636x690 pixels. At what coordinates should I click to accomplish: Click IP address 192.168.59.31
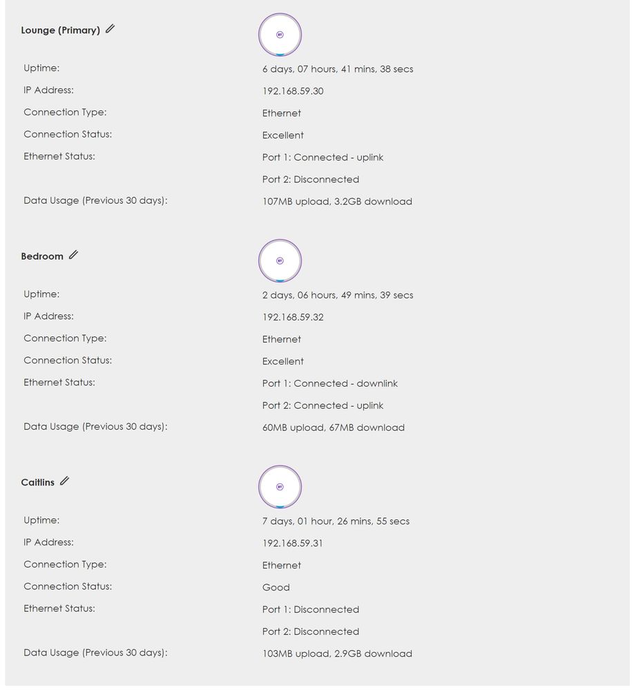tap(292, 543)
